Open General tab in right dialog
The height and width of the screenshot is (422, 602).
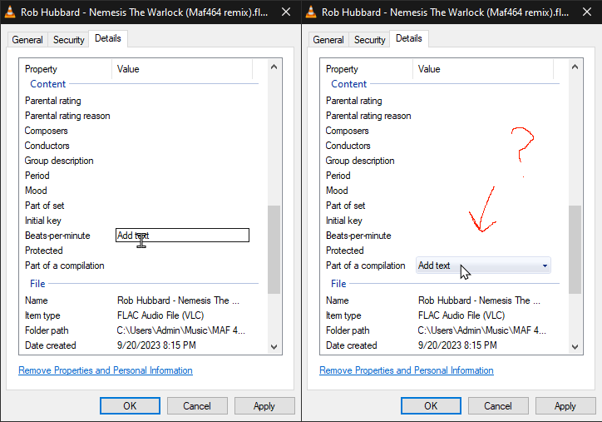pos(328,40)
